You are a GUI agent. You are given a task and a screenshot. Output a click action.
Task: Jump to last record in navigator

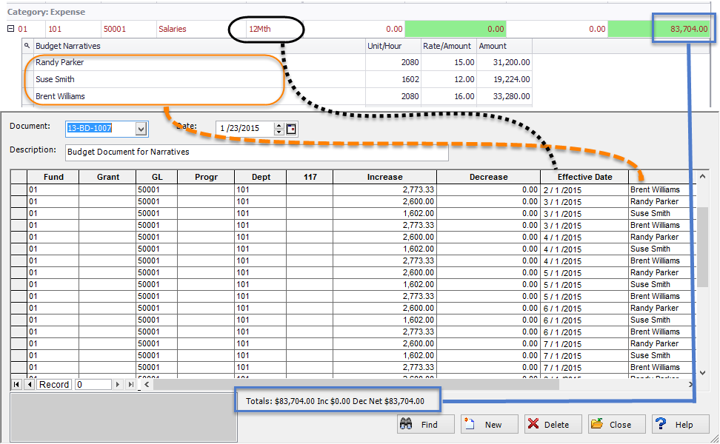pyautogui.click(x=131, y=385)
